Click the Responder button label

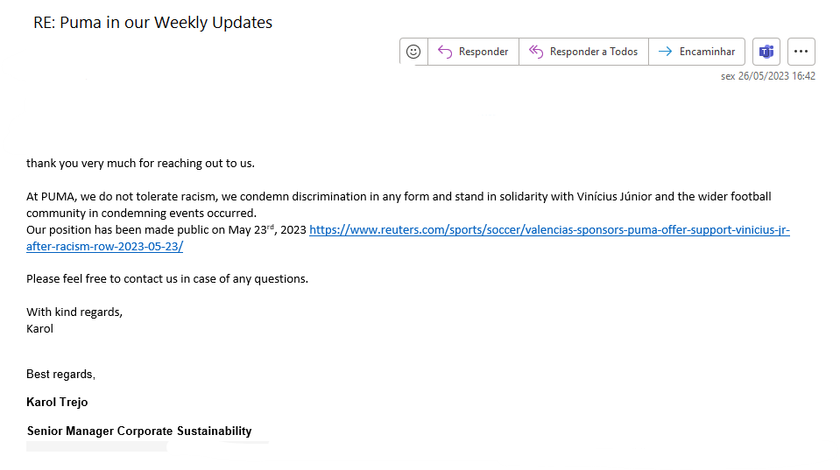(484, 52)
